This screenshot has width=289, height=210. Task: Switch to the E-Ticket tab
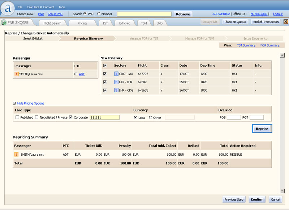(124, 23)
